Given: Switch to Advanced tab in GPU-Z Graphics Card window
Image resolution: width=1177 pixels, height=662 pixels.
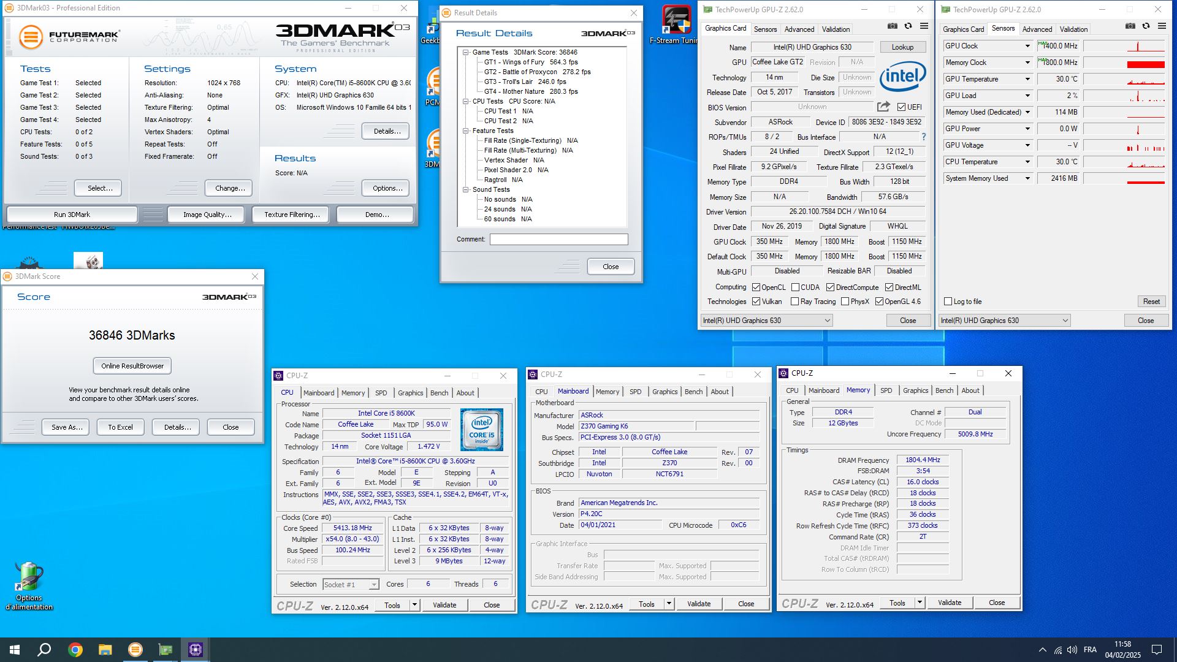Looking at the screenshot, I should (x=799, y=29).
